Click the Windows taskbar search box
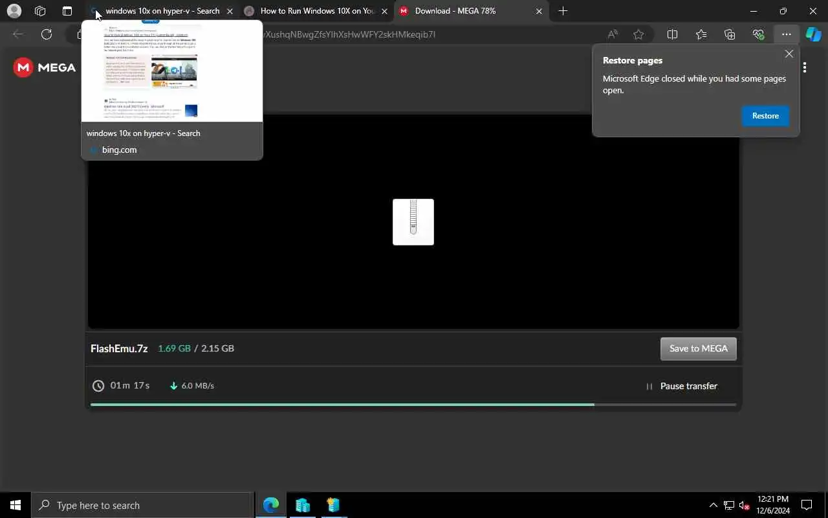 point(142,505)
